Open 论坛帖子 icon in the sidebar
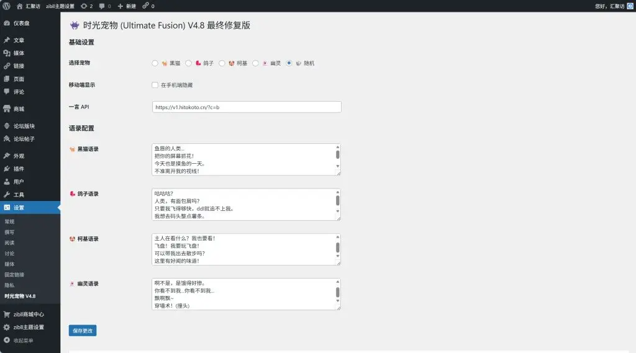This screenshot has height=353, width=636. click(x=7, y=138)
